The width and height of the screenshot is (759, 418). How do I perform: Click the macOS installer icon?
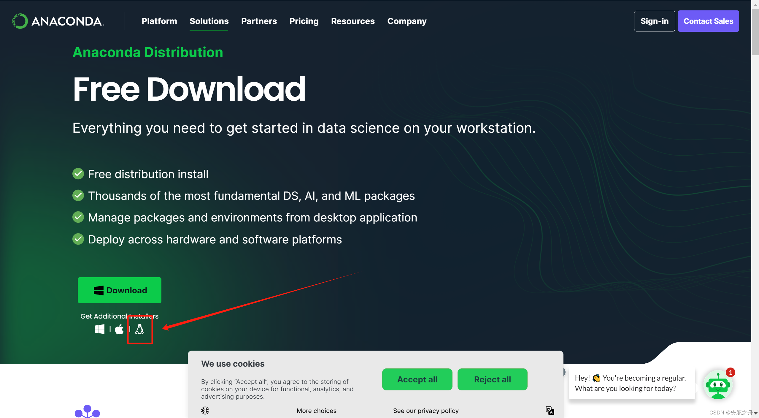click(119, 330)
